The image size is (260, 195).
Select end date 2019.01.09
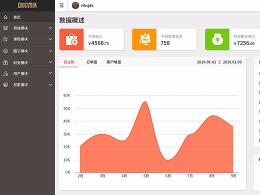232,62
